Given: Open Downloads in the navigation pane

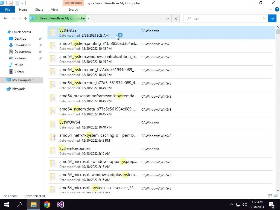Looking at the screenshot, I should (x=22, y=45).
